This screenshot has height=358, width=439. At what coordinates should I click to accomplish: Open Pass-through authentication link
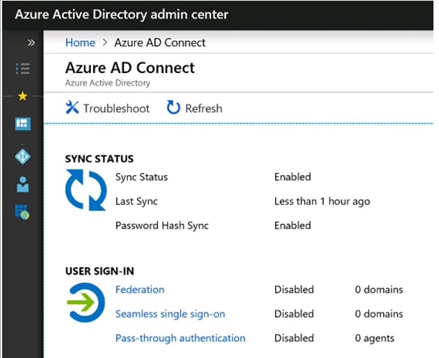click(180, 338)
